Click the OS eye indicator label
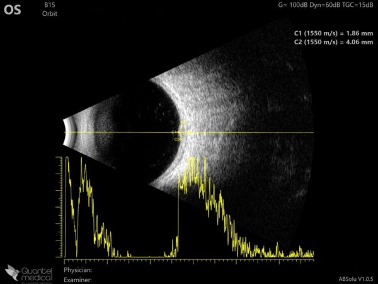The width and height of the screenshot is (378, 284). (x=13, y=11)
